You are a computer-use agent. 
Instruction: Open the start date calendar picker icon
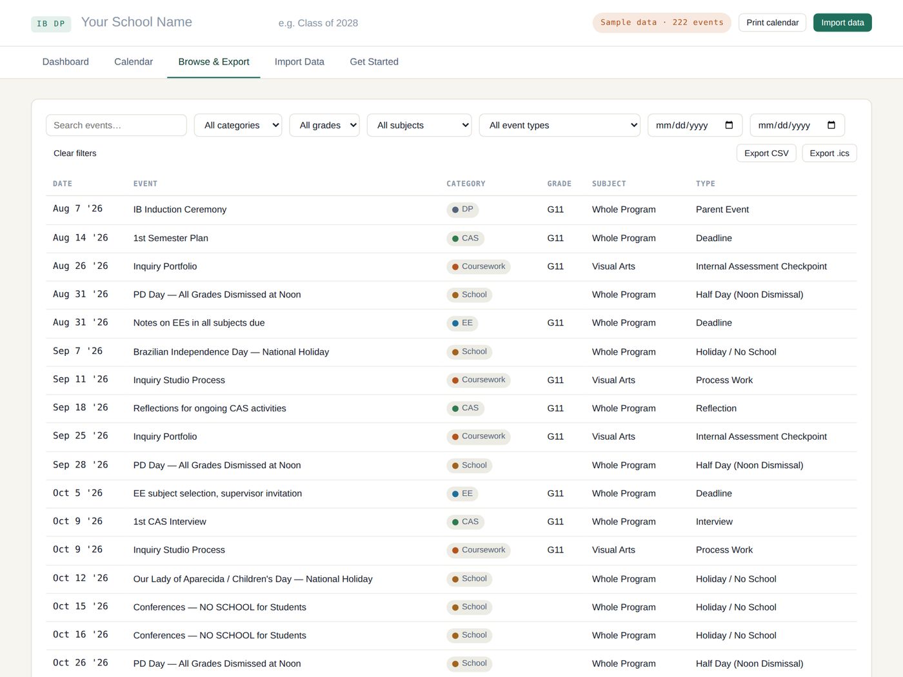coord(729,125)
